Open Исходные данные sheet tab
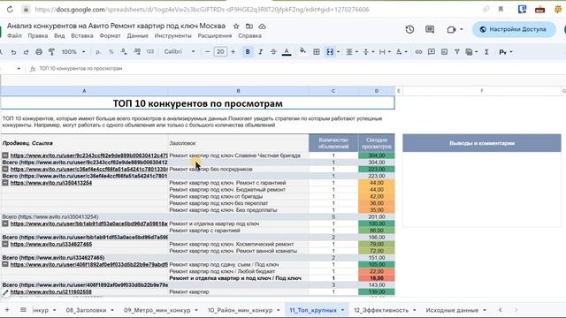The height and width of the screenshot is (318, 566). 456,310
